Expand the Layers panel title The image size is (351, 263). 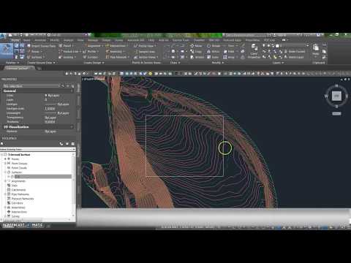tap(278, 63)
